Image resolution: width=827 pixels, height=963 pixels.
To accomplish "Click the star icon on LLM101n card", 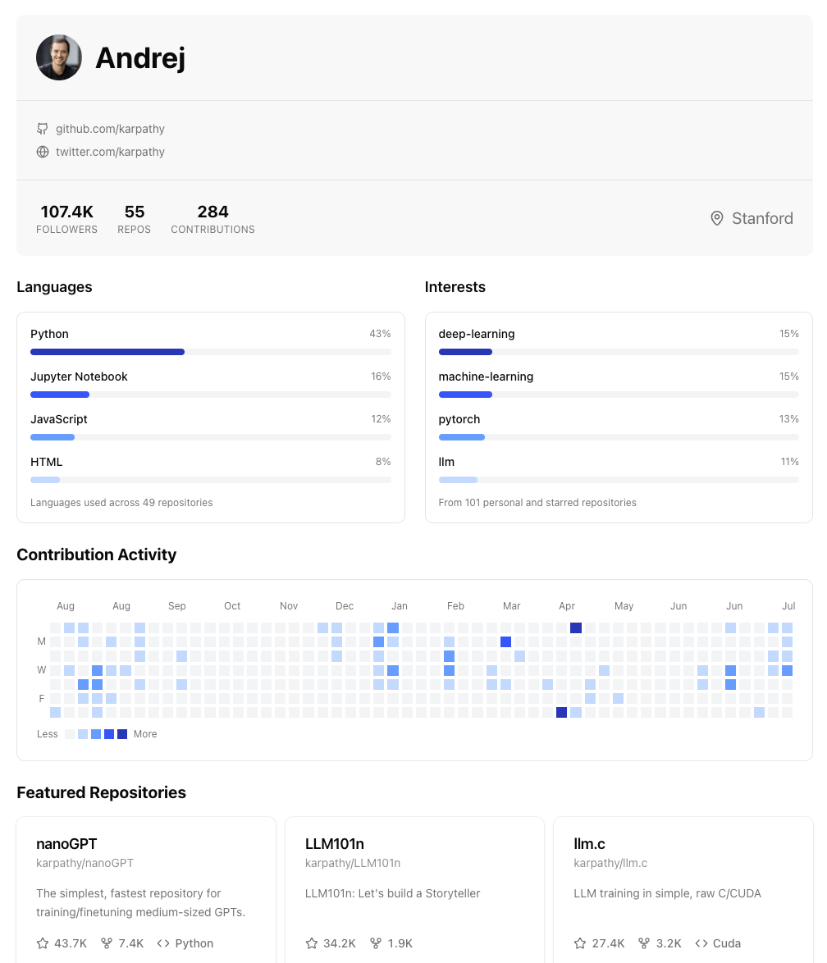I will click(312, 943).
